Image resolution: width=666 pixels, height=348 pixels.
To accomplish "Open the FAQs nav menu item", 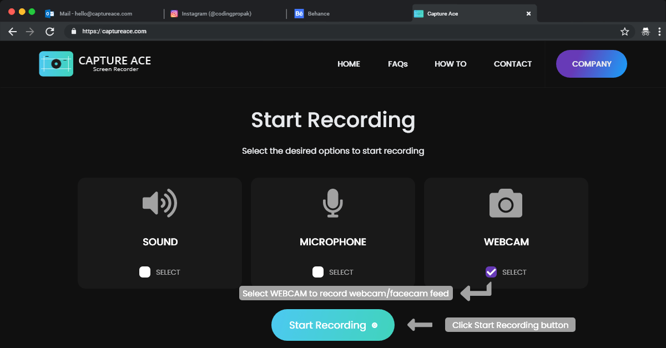I will point(398,64).
